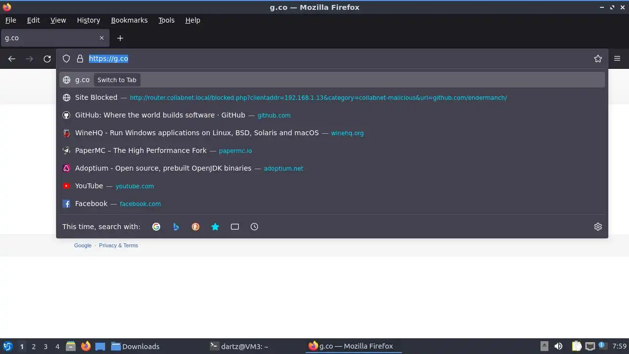
Task: Open a new tab with plus button
Action: pos(120,38)
